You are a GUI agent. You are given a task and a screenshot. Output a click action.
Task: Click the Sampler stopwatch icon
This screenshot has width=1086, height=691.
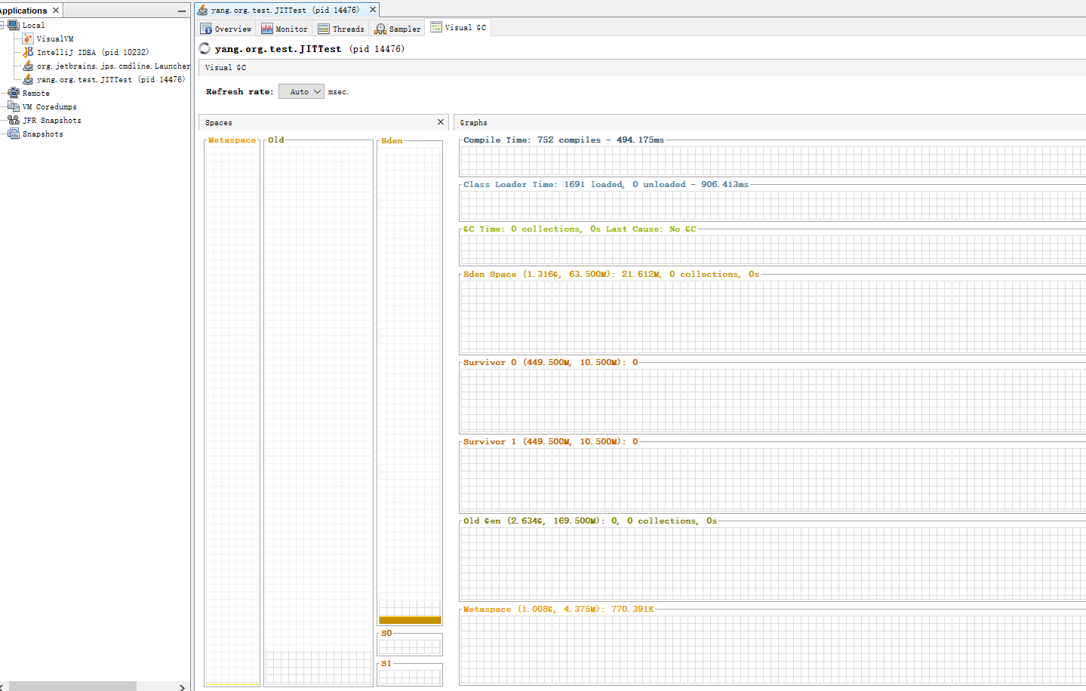pyautogui.click(x=380, y=29)
